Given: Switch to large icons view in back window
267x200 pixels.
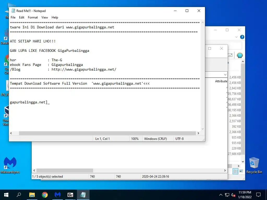Looking at the screenshot, I should (241, 171).
